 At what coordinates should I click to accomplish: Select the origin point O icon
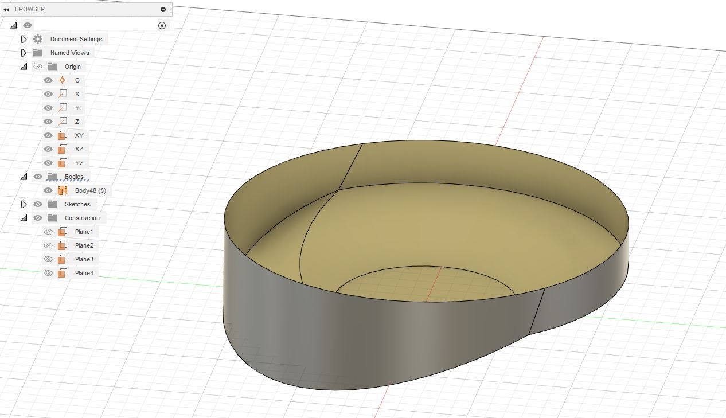(x=62, y=80)
